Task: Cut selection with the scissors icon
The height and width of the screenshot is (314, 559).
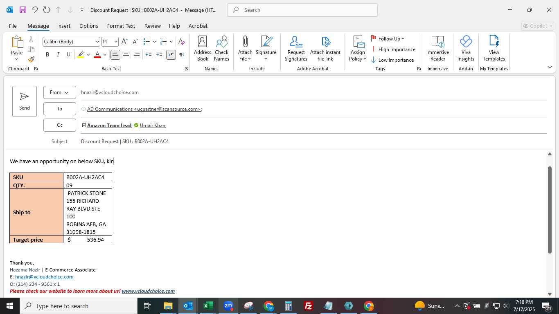Action: point(31,39)
